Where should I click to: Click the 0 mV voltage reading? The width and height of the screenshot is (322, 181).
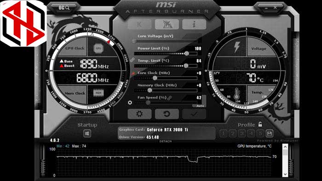point(258,64)
